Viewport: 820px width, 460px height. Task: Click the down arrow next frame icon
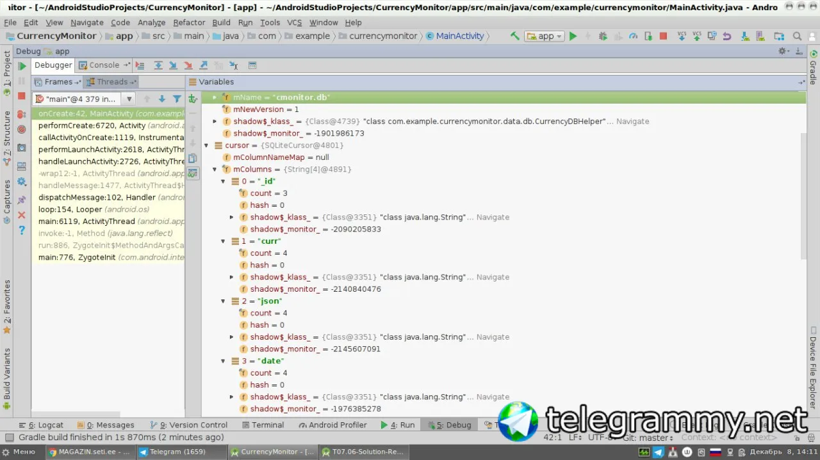pyautogui.click(x=162, y=99)
